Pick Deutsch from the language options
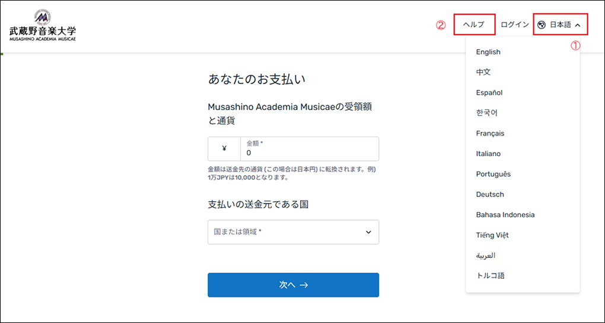 [490, 195]
